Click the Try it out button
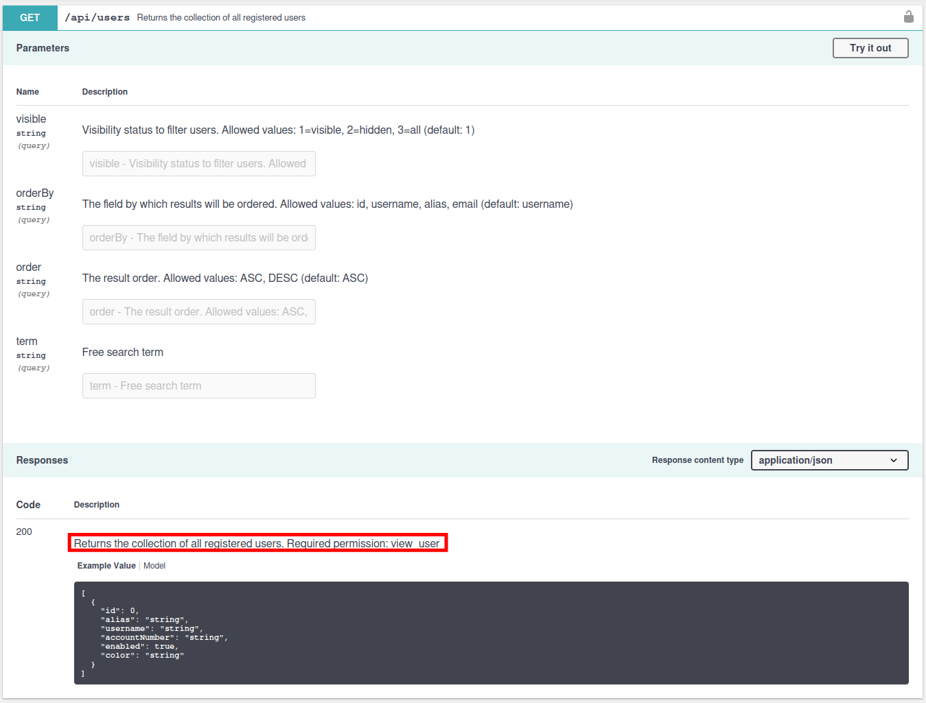Image resolution: width=926 pixels, height=703 pixels. point(870,48)
